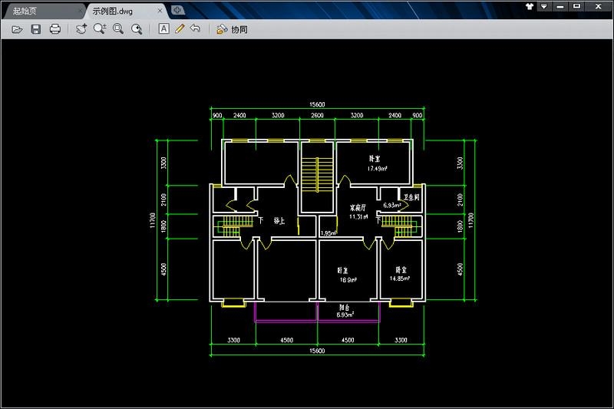Viewport: 614px width, 409px height.
Task: Close the 示例图.dwg tab
Action: point(160,12)
